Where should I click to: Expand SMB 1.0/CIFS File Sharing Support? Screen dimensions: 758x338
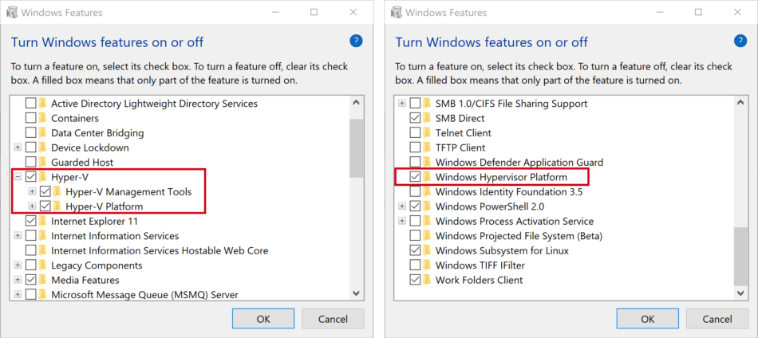click(402, 104)
